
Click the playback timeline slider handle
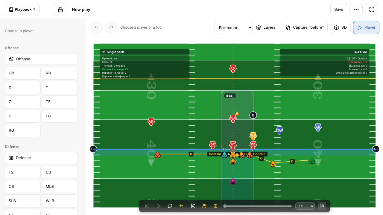225,206
